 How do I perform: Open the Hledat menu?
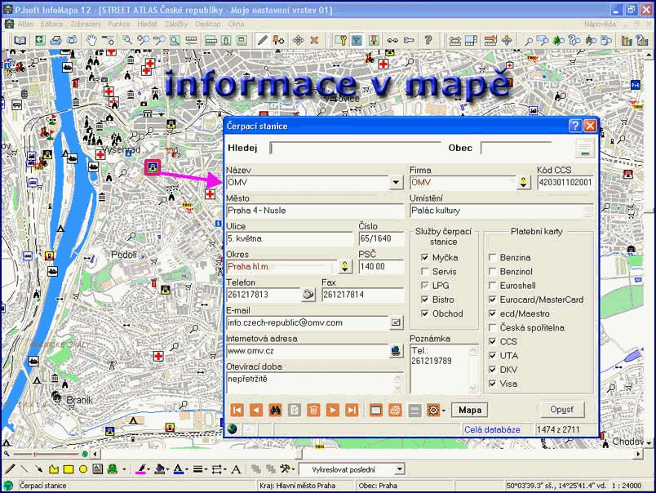[x=147, y=24]
